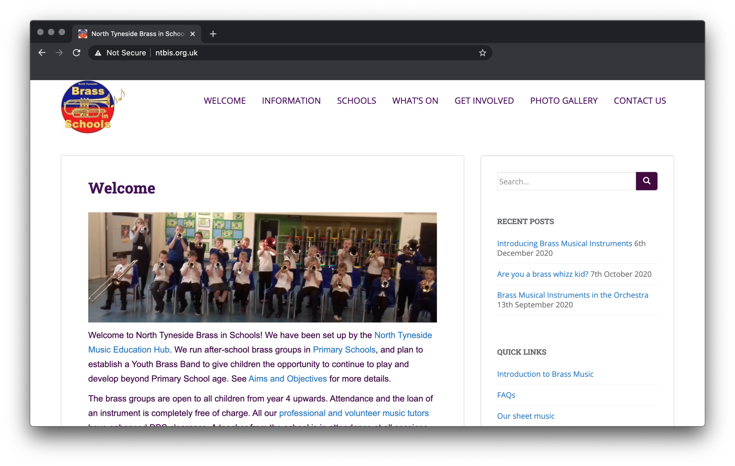The height and width of the screenshot is (466, 735).
Task: Click the 7th October 2020 date text
Action: pos(621,274)
